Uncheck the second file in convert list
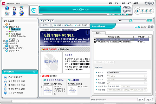The width and height of the screenshot is (156, 104). point(95,42)
